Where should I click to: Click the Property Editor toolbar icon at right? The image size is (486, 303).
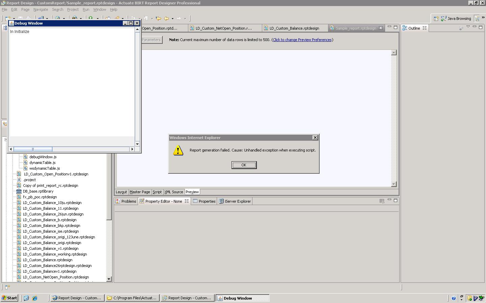[x=382, y=201]
